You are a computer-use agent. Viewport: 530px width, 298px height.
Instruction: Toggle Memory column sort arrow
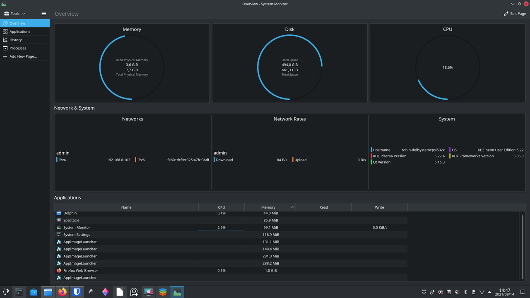tap(293, 207)
